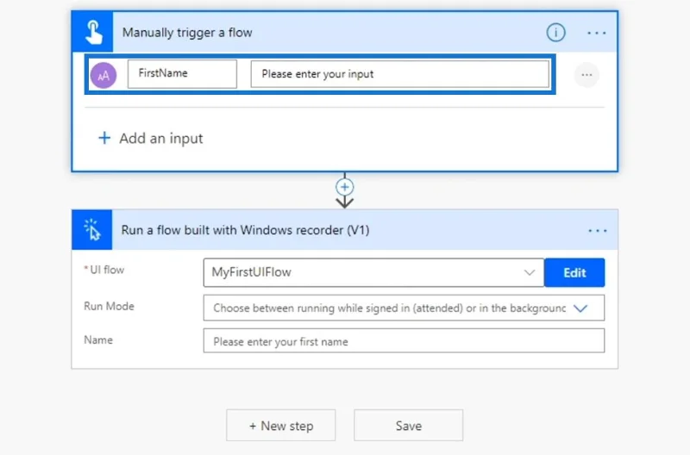Click the purple text input type icon

103,75
